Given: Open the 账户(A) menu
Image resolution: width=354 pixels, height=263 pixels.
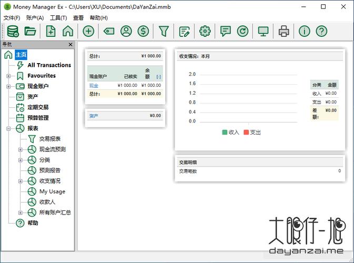Looking at the screenshot, I should pyautogui.click(x=35, y=18).
